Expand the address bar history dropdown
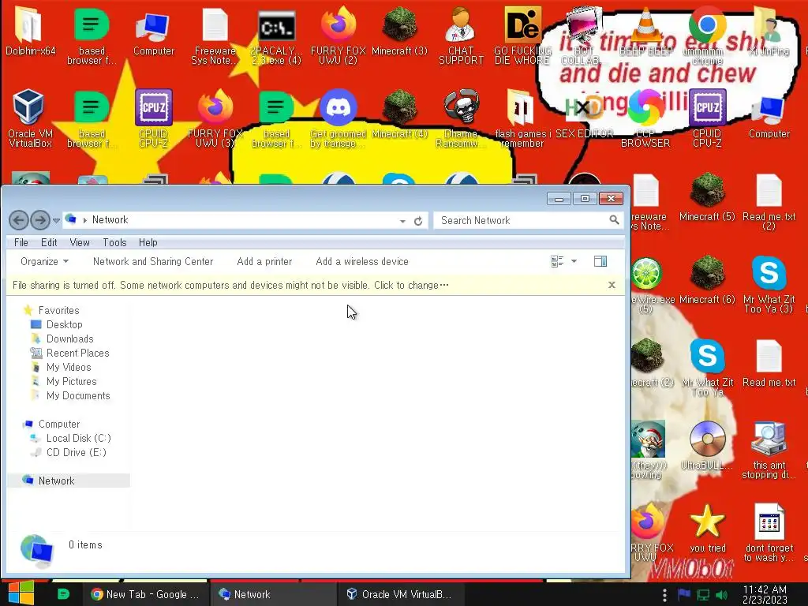This screenshot has height=606, width=808. pos(402,221)
